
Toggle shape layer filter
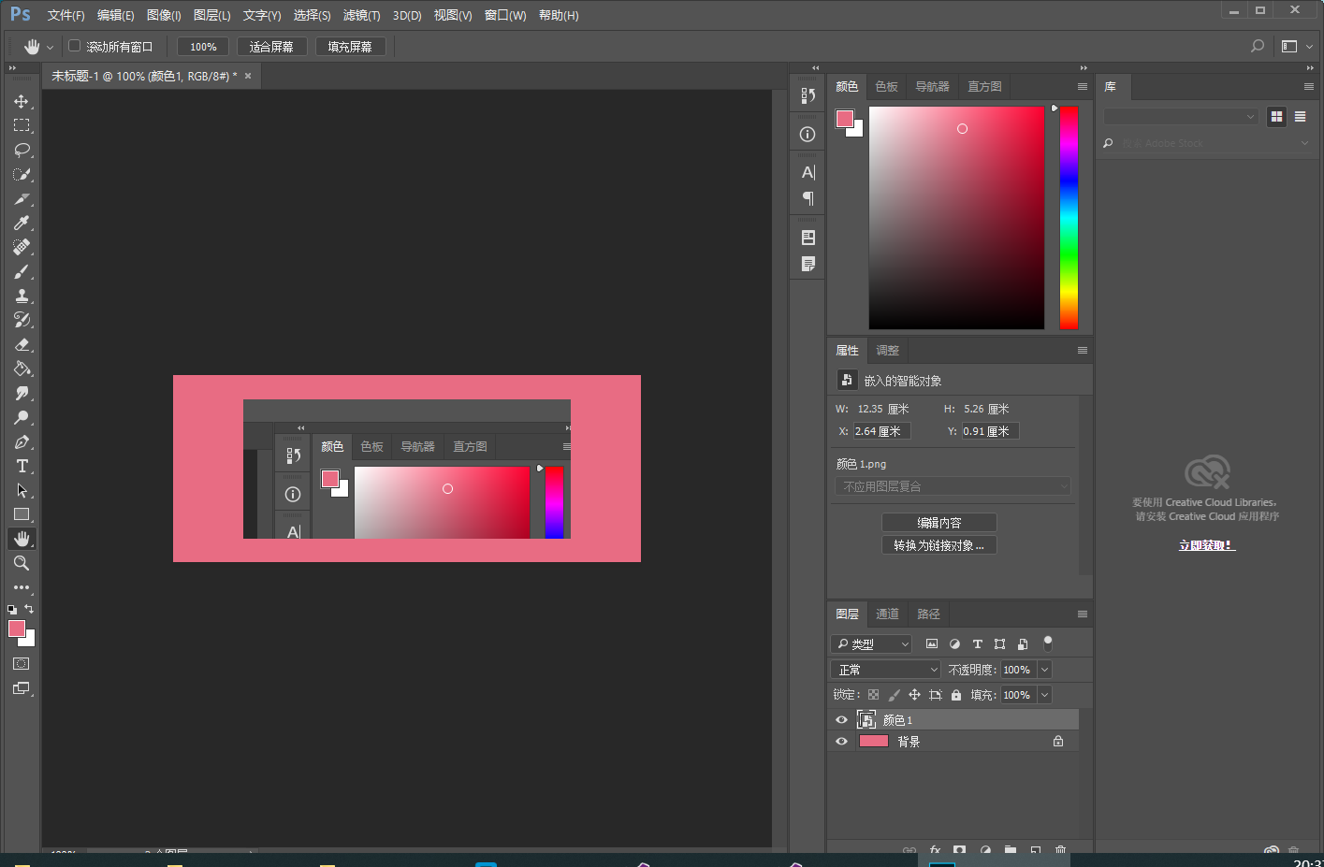999,643
